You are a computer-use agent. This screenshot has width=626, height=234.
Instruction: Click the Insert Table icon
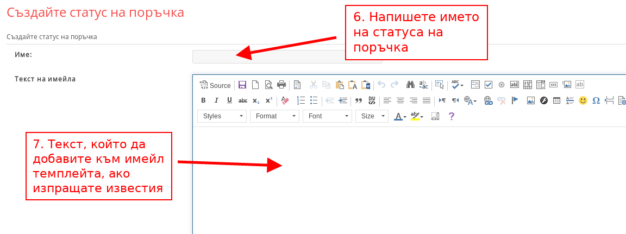557,100
